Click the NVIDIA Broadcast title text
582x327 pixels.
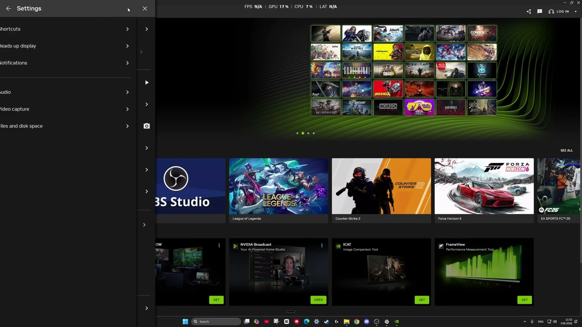click(256, 245)
